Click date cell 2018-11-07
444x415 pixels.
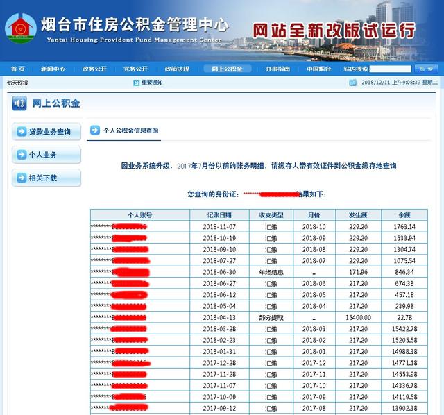click(219, 227)
